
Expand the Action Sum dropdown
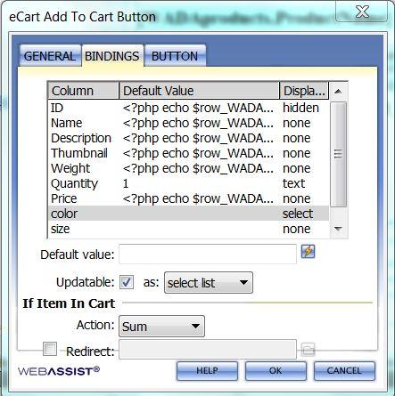click(161, 327)
